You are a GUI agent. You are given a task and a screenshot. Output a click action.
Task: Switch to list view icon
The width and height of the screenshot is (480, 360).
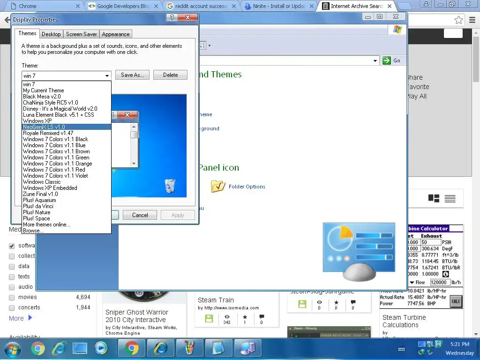click(x=450, y=199)
